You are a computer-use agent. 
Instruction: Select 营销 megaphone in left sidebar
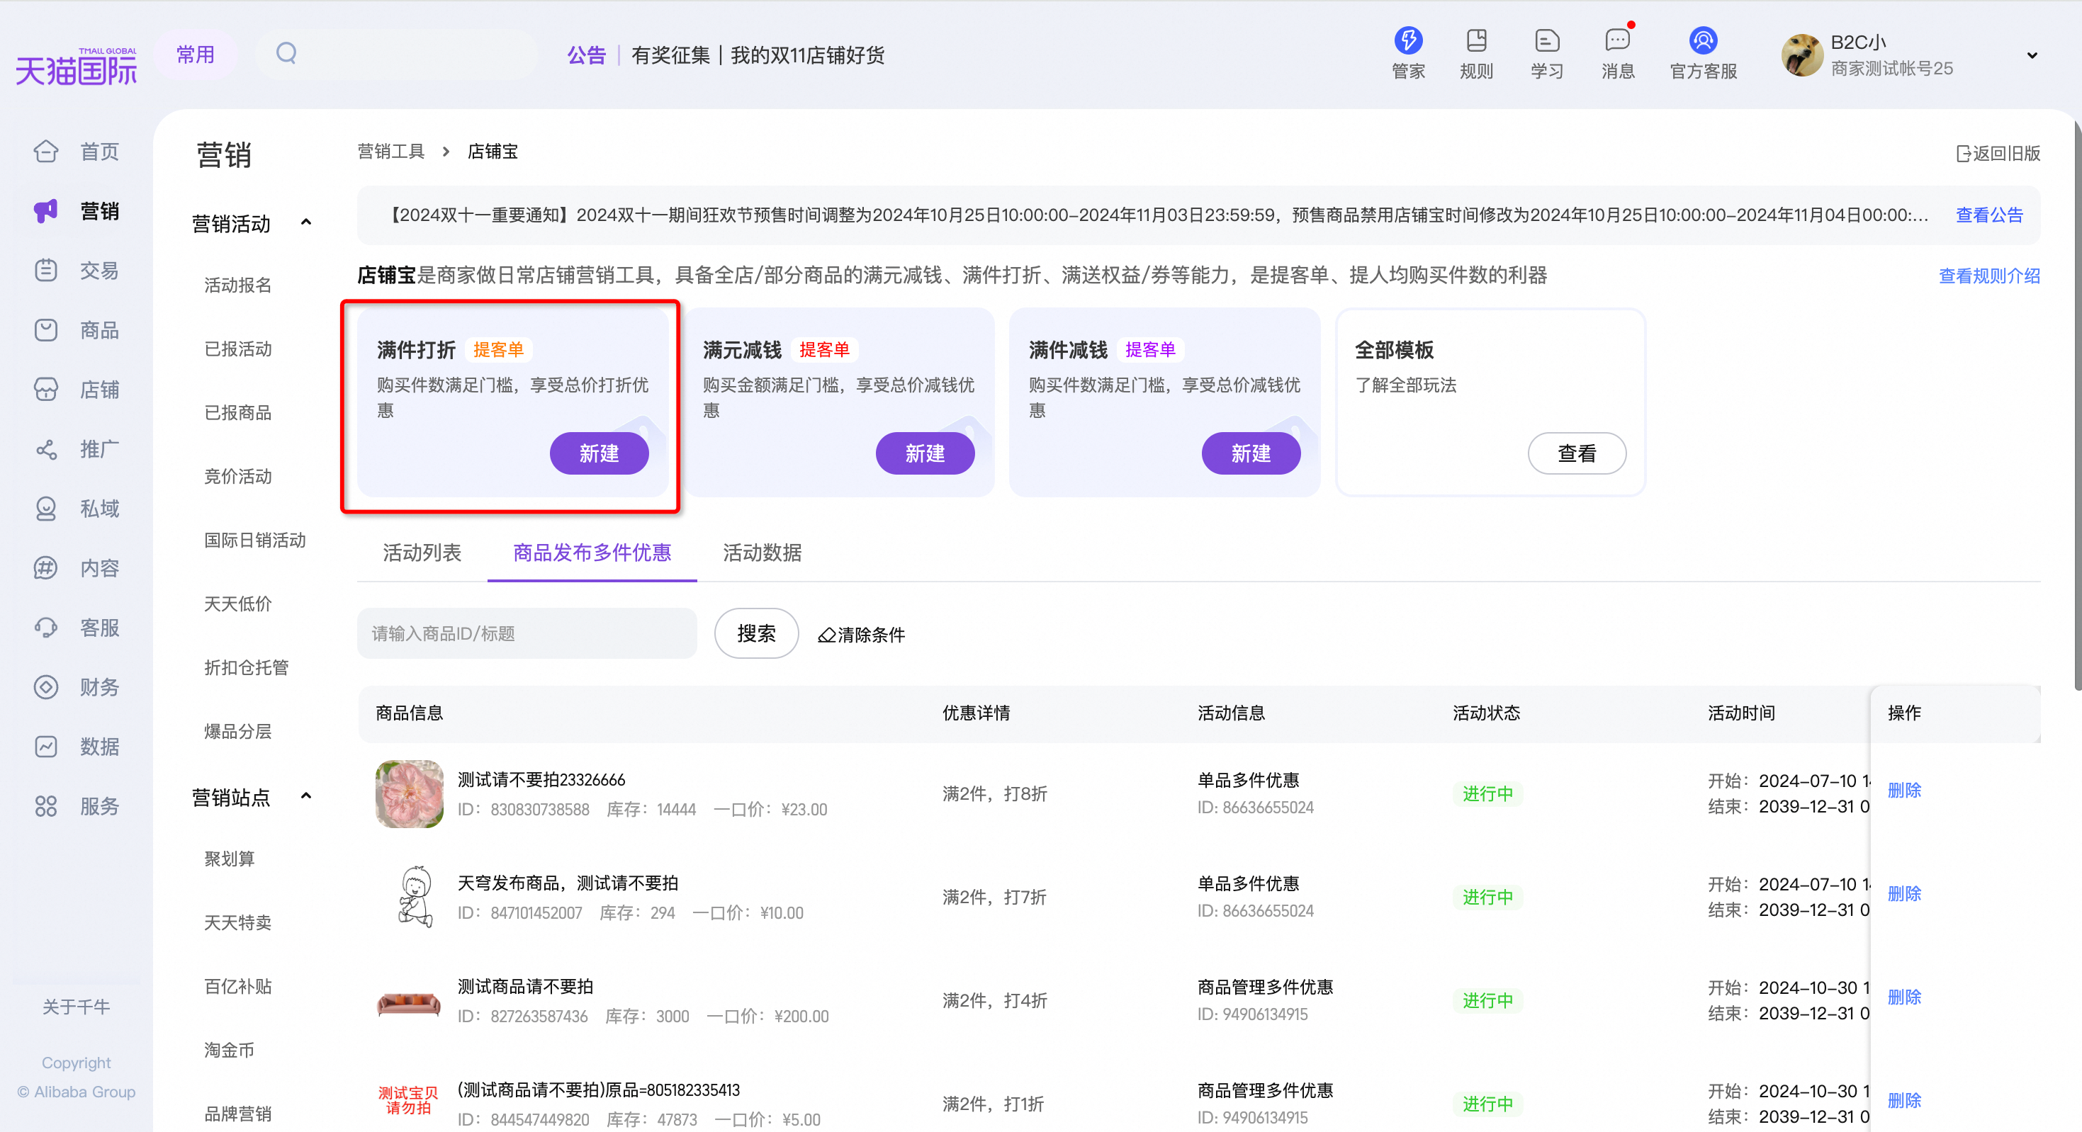click(77, 211)
